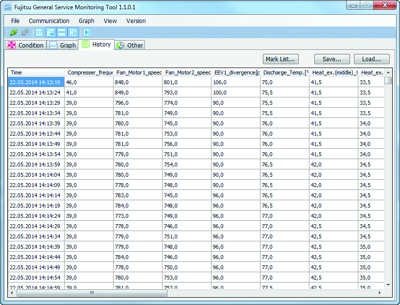Click the horizontal scrollbar thumb at bottom
Viewport: 400px width, 305px height.
coord(91,293)
